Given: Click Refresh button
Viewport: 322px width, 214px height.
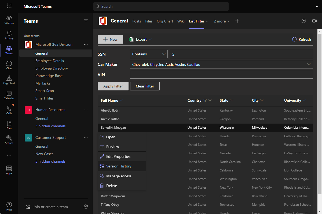Looking at the screenshot, I should pyautogui.click(x=302, y=39).
